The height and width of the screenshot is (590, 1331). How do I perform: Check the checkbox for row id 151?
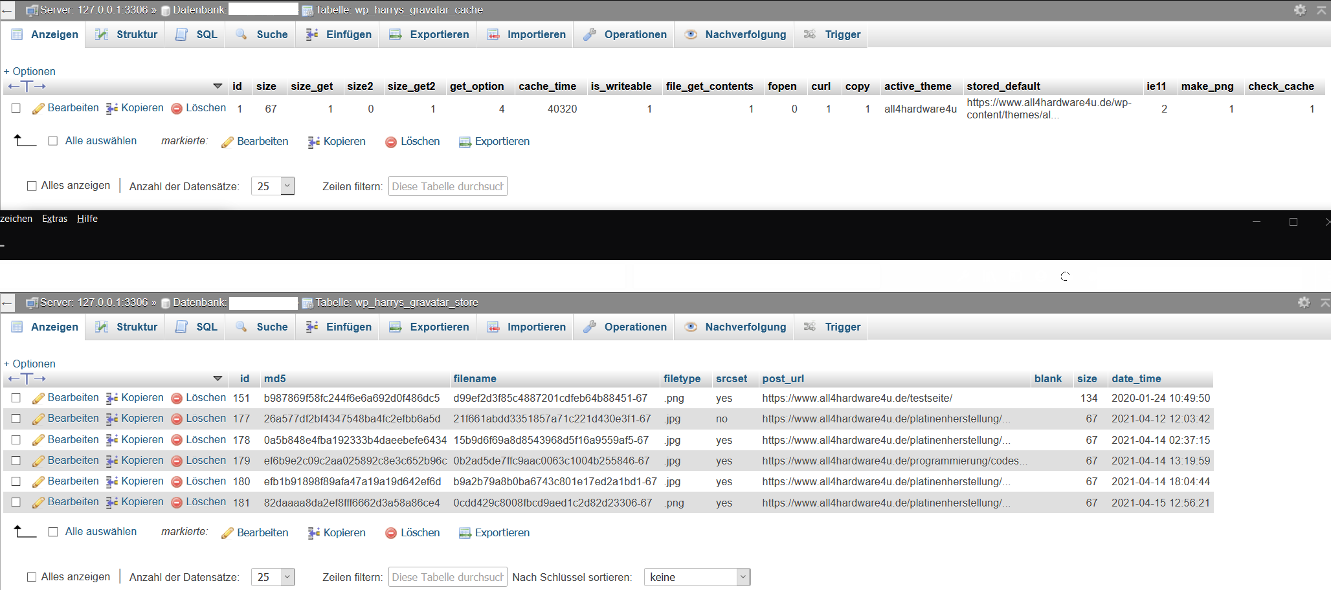coord(16,398)
